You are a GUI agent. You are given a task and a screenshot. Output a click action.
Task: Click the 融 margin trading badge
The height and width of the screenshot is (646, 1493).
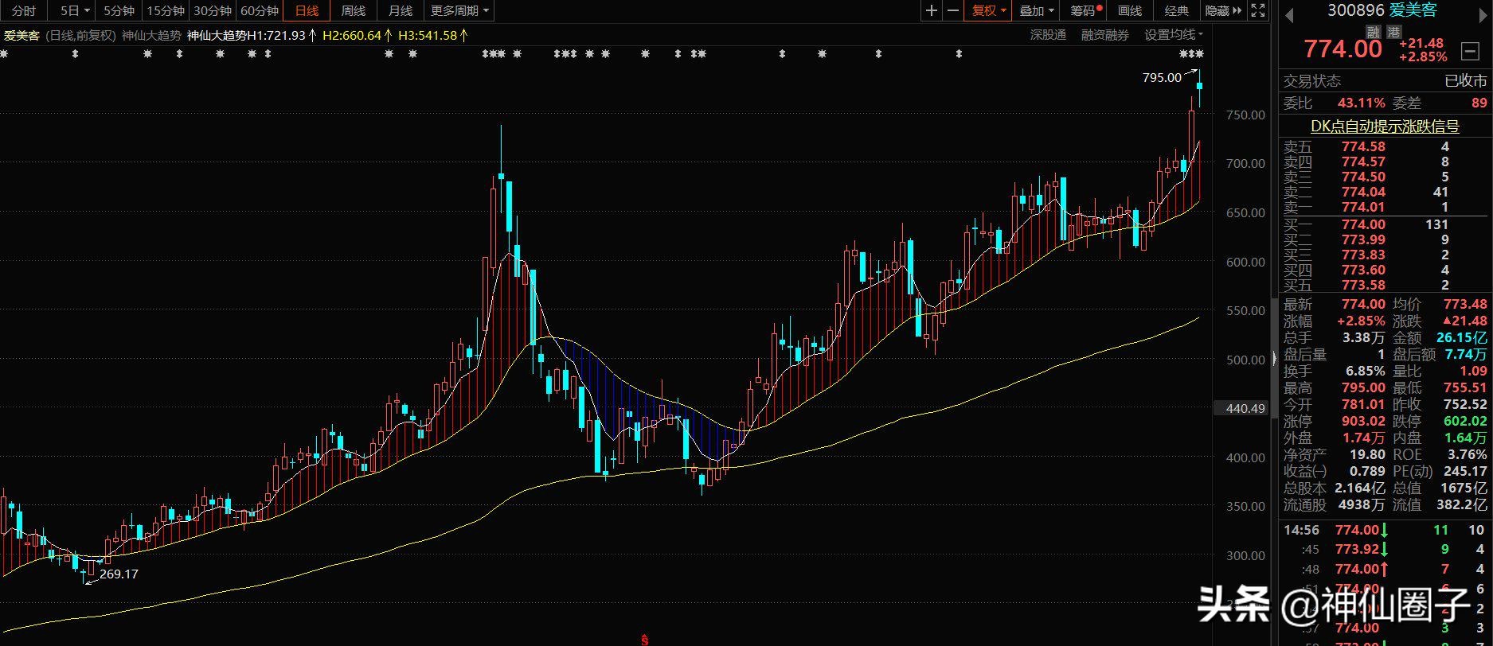1373,32
